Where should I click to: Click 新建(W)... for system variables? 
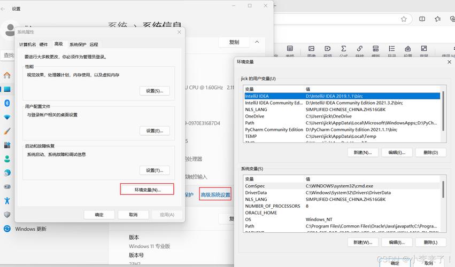coord(363,242)
